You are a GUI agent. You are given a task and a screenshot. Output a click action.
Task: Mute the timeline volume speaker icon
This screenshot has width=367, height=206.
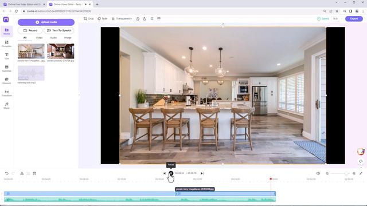click(318, 173)
